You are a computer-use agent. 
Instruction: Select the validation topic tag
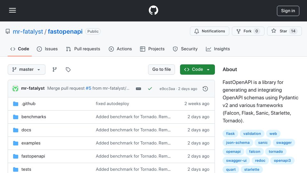coord(252,134)
